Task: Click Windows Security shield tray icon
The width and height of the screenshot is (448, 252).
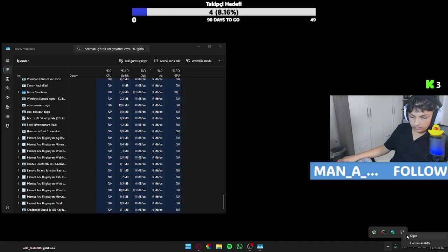Action: [393, 232]
